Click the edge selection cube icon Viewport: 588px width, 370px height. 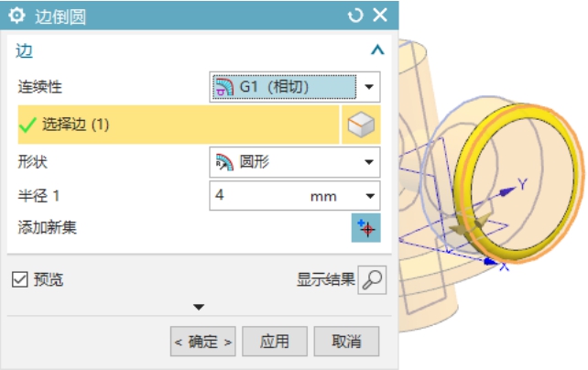(x=361, y=125)
